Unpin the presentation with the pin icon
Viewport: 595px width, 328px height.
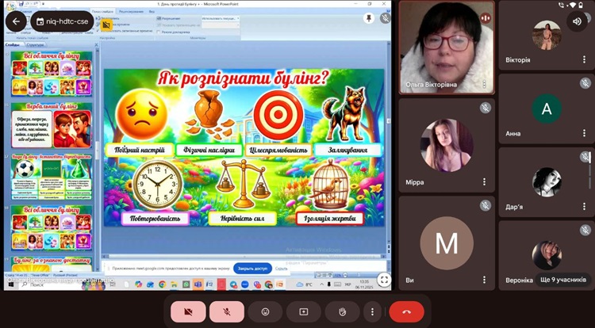click(x=368, y=17)
